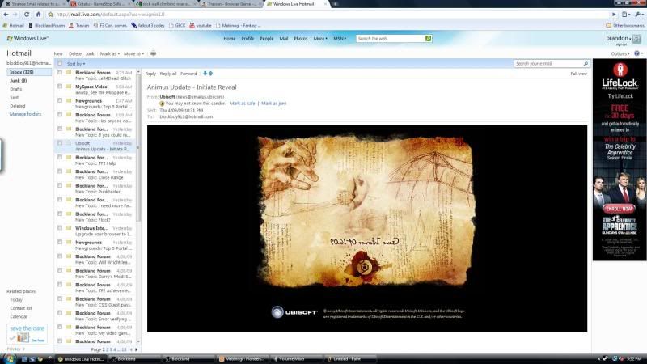Click Mark as junk link
Image resolution: width=647 pixels, height=364 pixels.
point(273,104)
